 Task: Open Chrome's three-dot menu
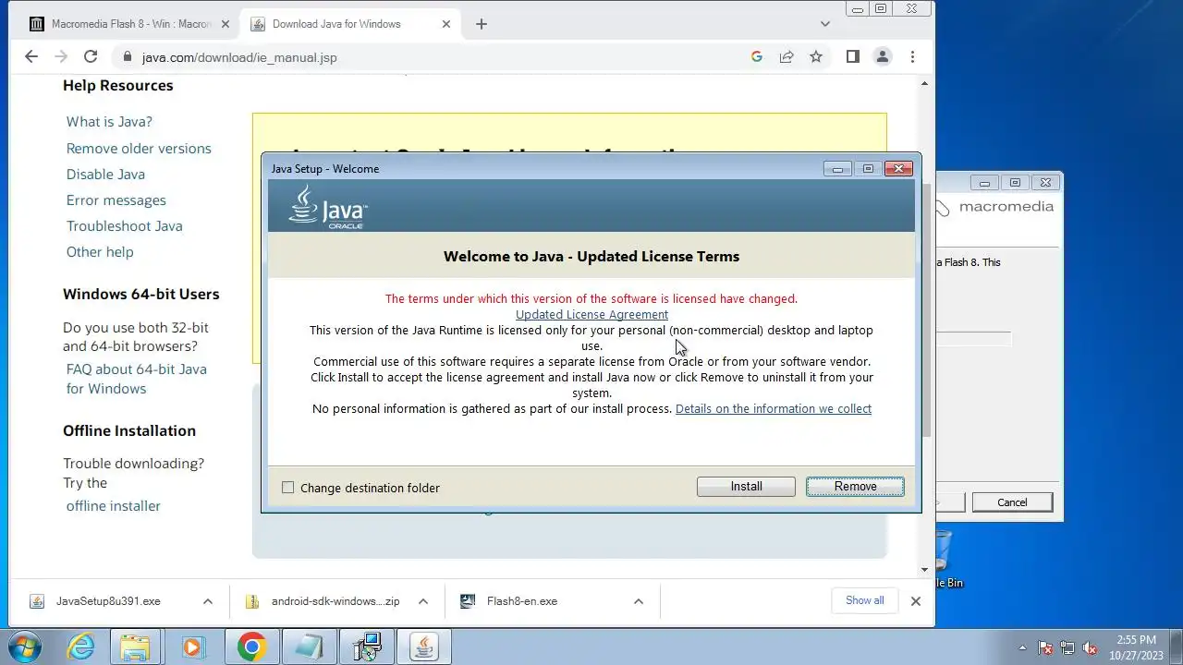tap(912, 57)
